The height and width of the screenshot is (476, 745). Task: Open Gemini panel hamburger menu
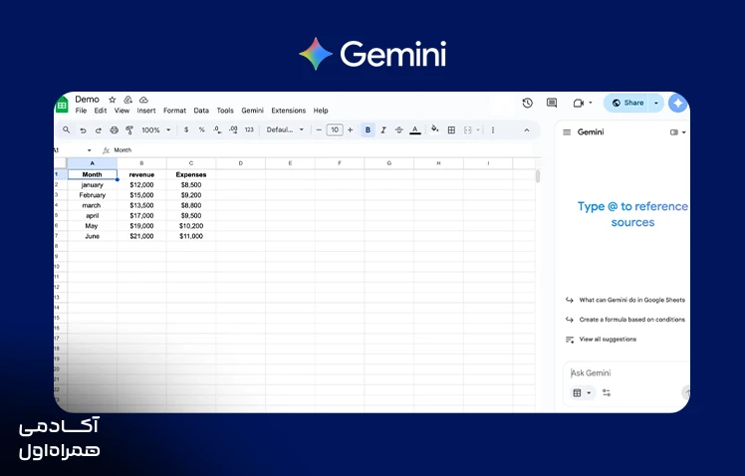tap(567, 132)
